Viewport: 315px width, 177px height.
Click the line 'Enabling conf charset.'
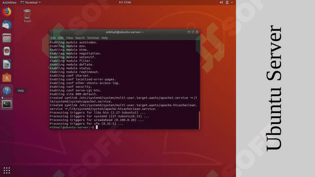pyautogui.click(x=70, y=76)
